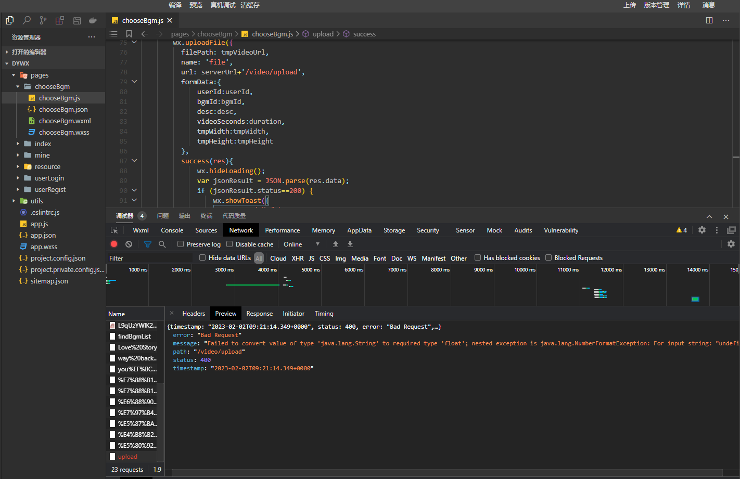Click the split editor icon
The height and width of the screenshot is (479, 740).
[709, 20]
